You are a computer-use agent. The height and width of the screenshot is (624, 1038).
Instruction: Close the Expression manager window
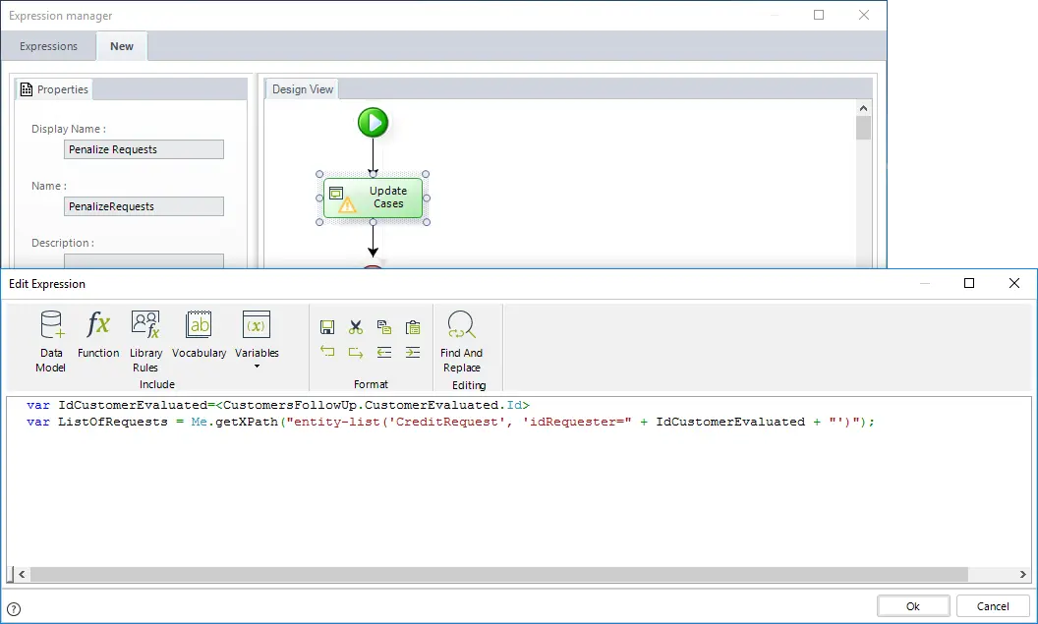coord(864,15)
